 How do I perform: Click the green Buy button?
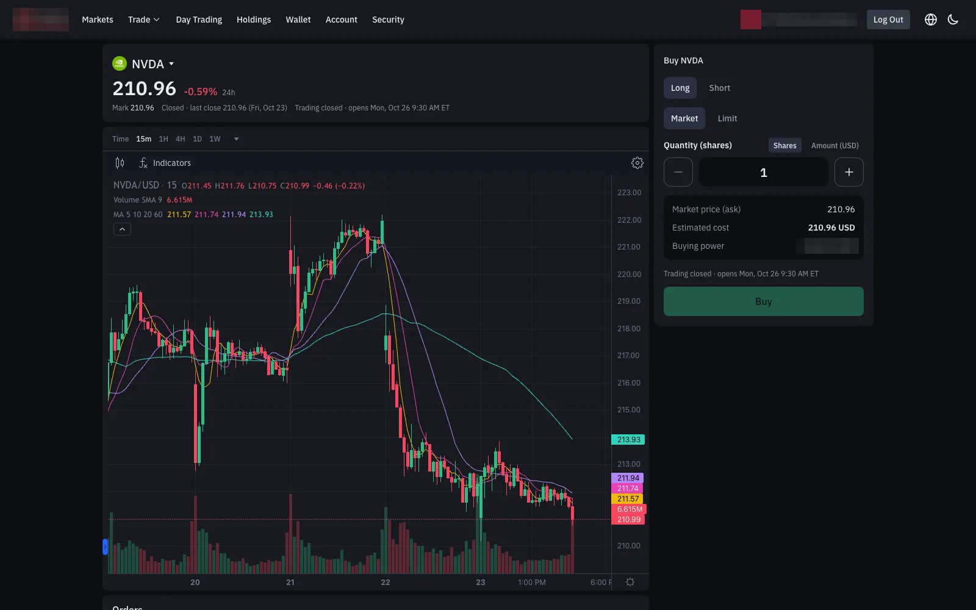pos(764,301)
